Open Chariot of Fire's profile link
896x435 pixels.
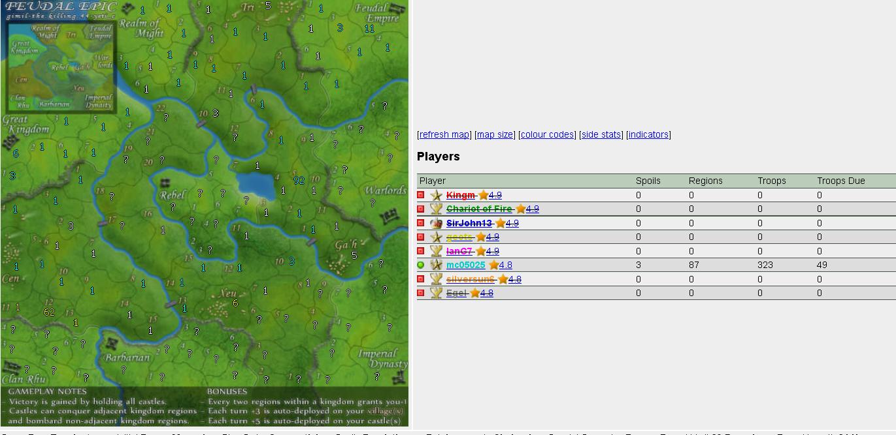pos(478,209)
